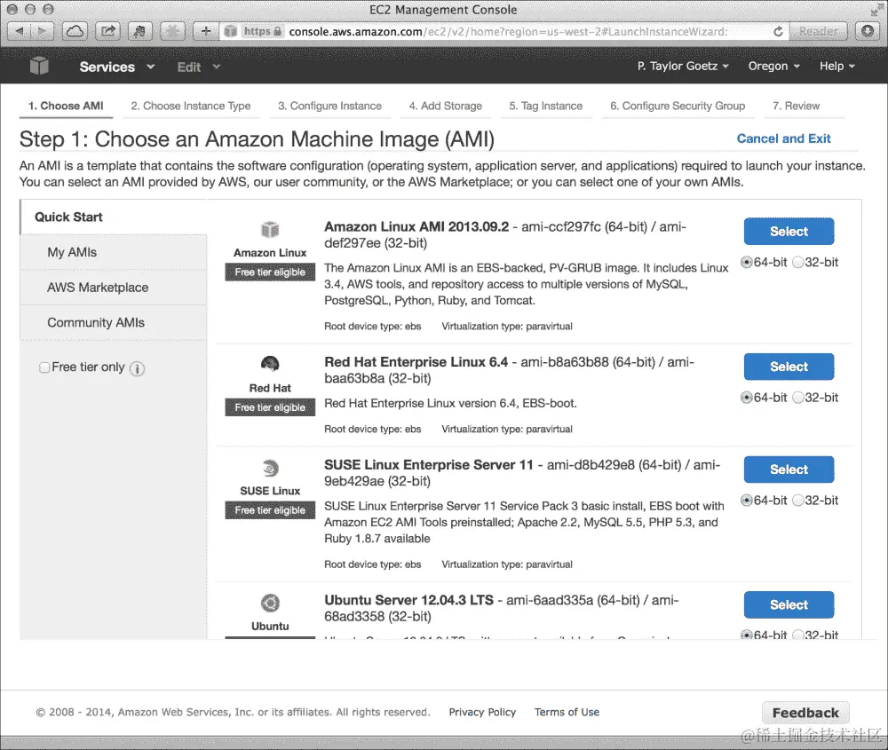This screenshot has height=750, width=888.
Task: Enable Free tier only checkbox
Action: coord(44,367)
